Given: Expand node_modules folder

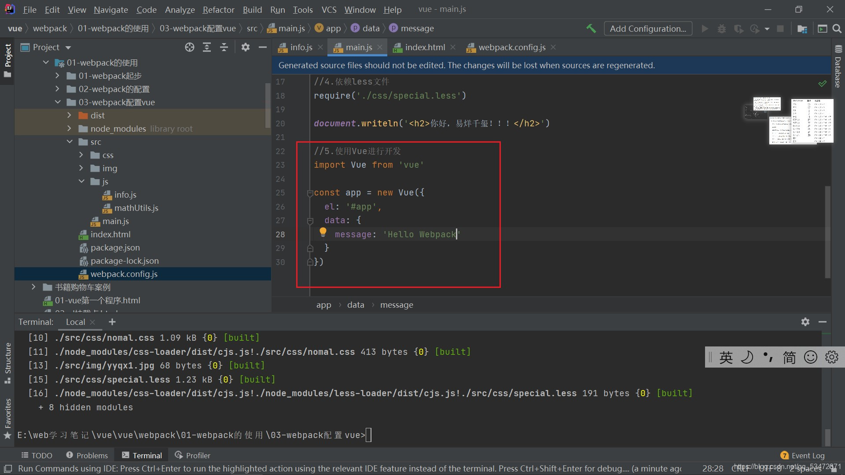Looking at the screenshot, I should pyautogui.click(x=69, y=129).
